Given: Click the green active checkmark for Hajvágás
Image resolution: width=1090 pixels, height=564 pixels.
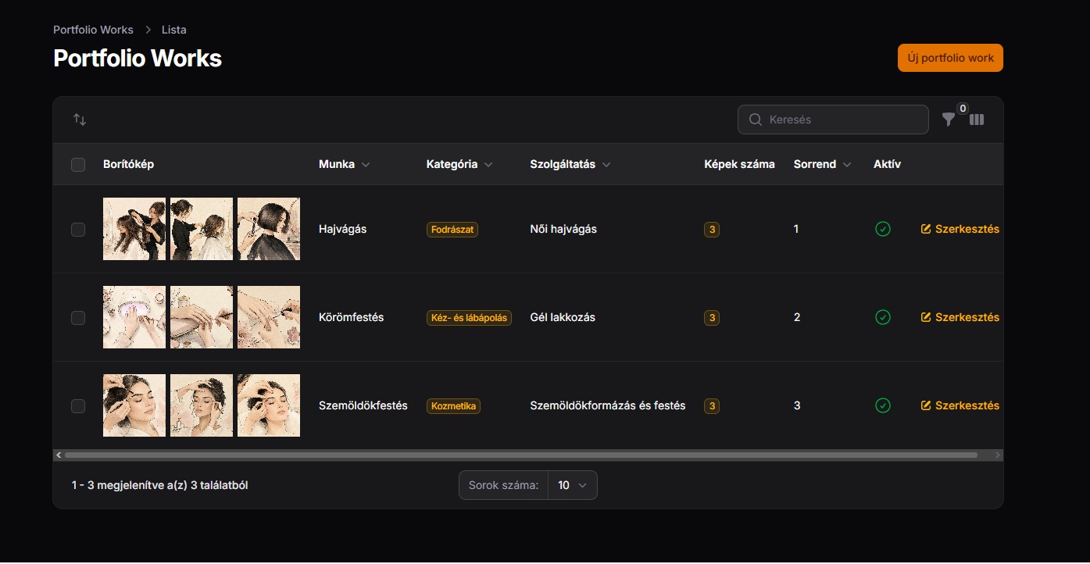Looking at the screenshot, I should (883, 229).
